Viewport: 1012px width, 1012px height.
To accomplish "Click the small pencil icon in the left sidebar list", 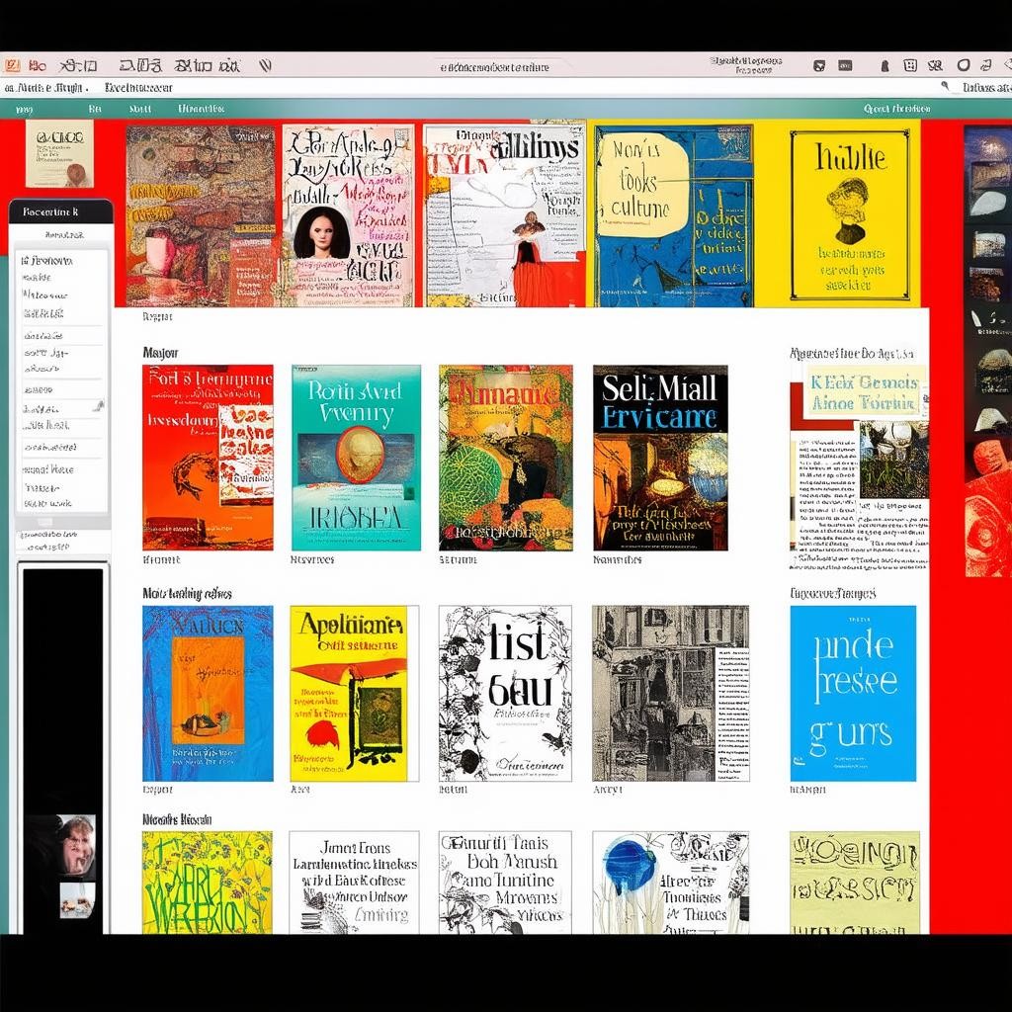I will point(98,405).
